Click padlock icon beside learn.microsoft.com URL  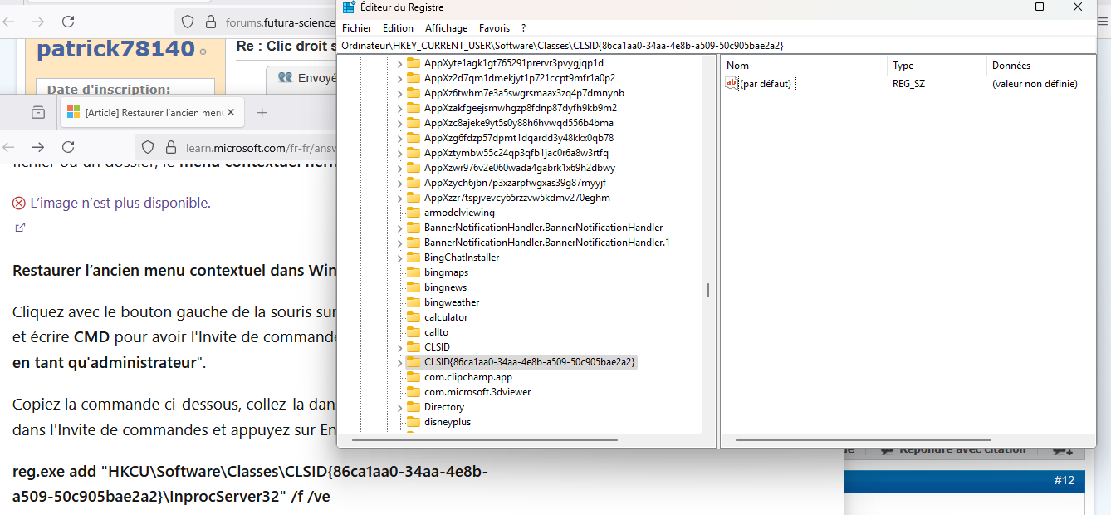tap(171, 148)
